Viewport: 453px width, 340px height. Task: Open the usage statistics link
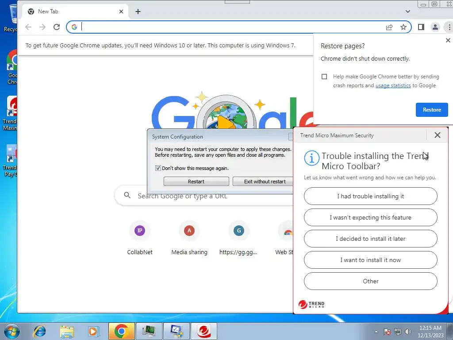click(393, 85)
